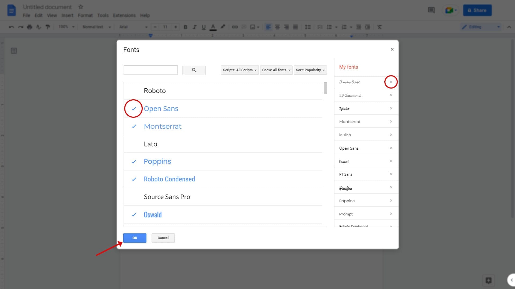Open the View menu

pos(52,16)
